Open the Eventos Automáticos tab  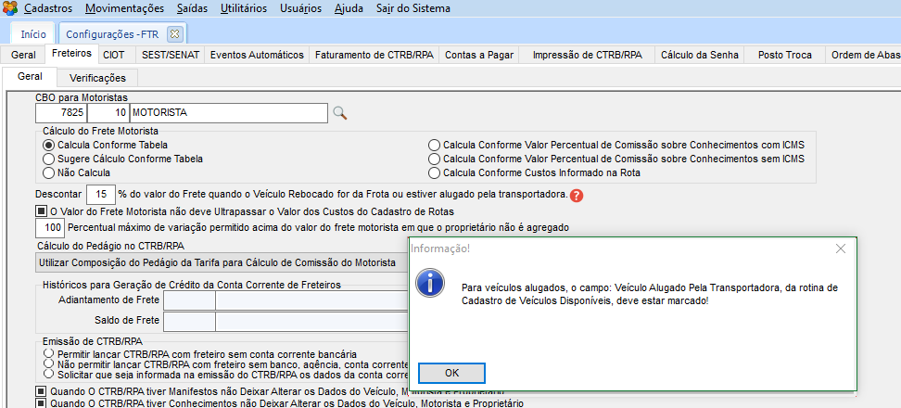[257, 55]
